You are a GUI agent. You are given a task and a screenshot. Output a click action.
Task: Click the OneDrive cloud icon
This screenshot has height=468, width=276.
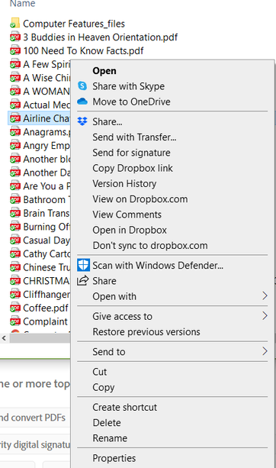[82, 102]
